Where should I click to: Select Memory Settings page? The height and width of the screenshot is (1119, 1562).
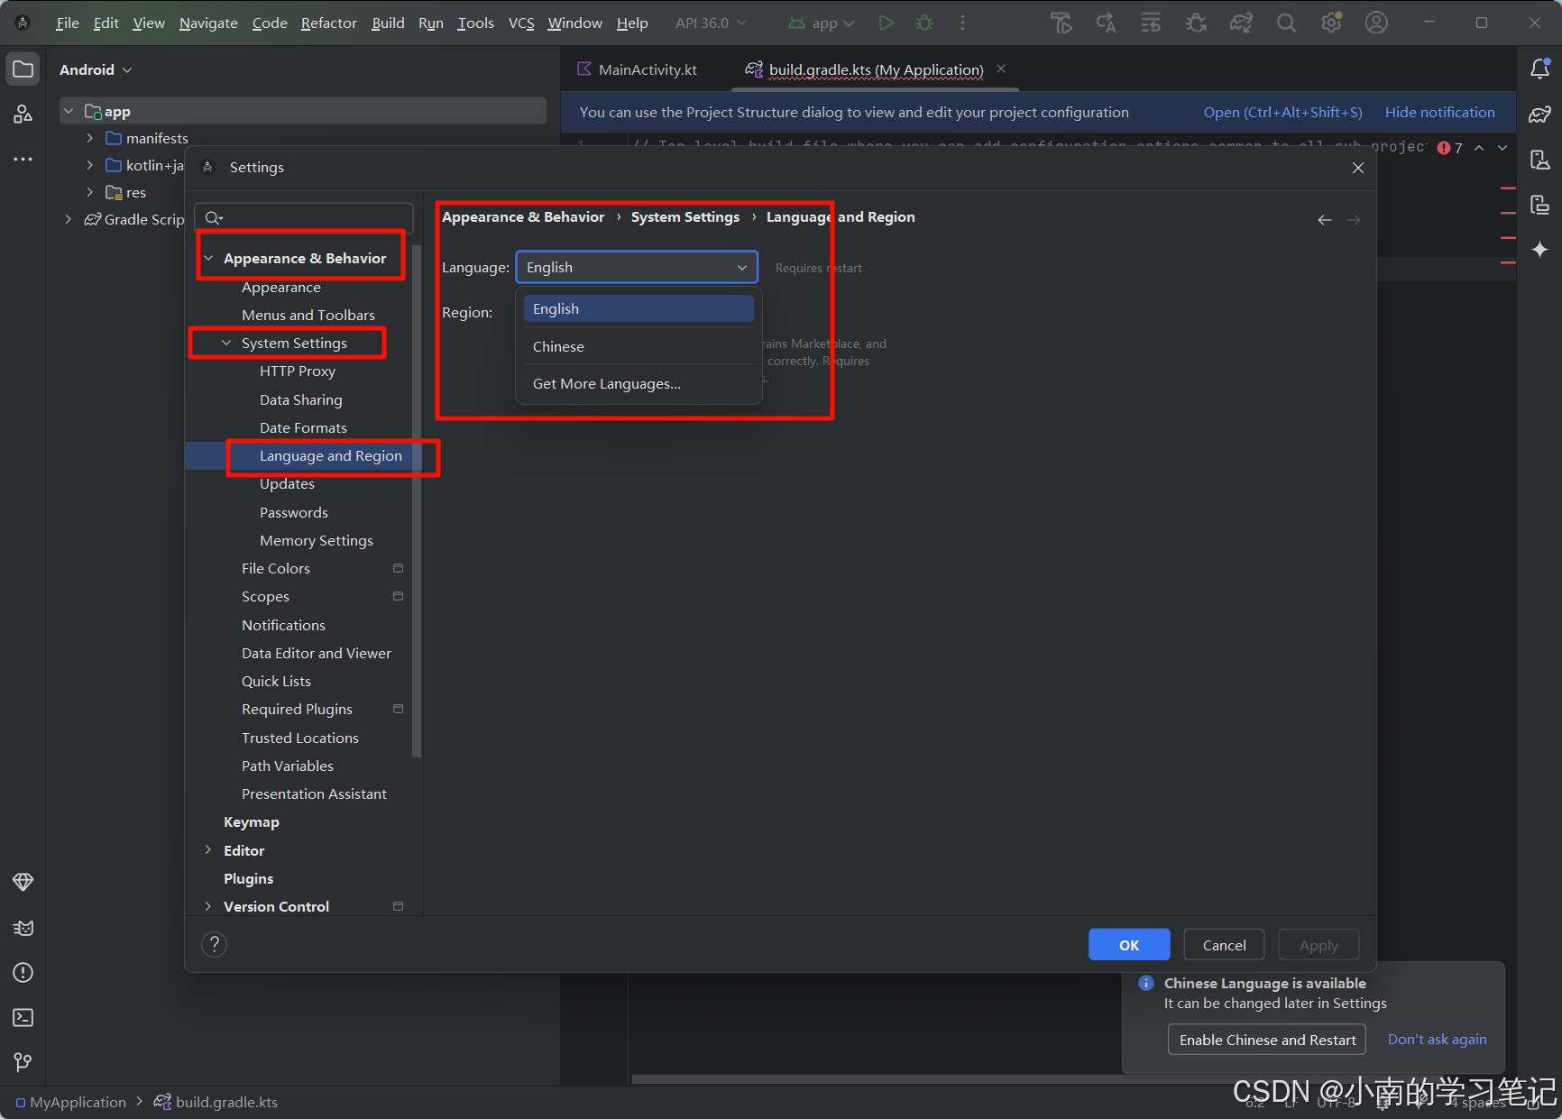(317, 541)
